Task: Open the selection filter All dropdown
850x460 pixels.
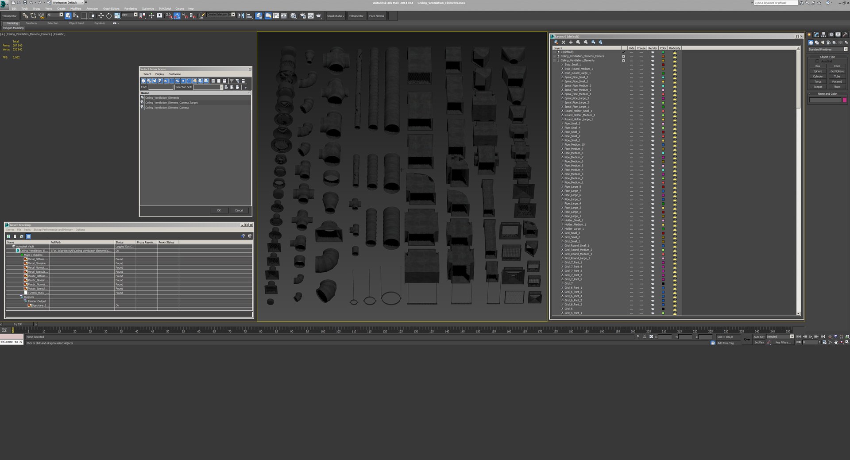Action: [55, 15]
